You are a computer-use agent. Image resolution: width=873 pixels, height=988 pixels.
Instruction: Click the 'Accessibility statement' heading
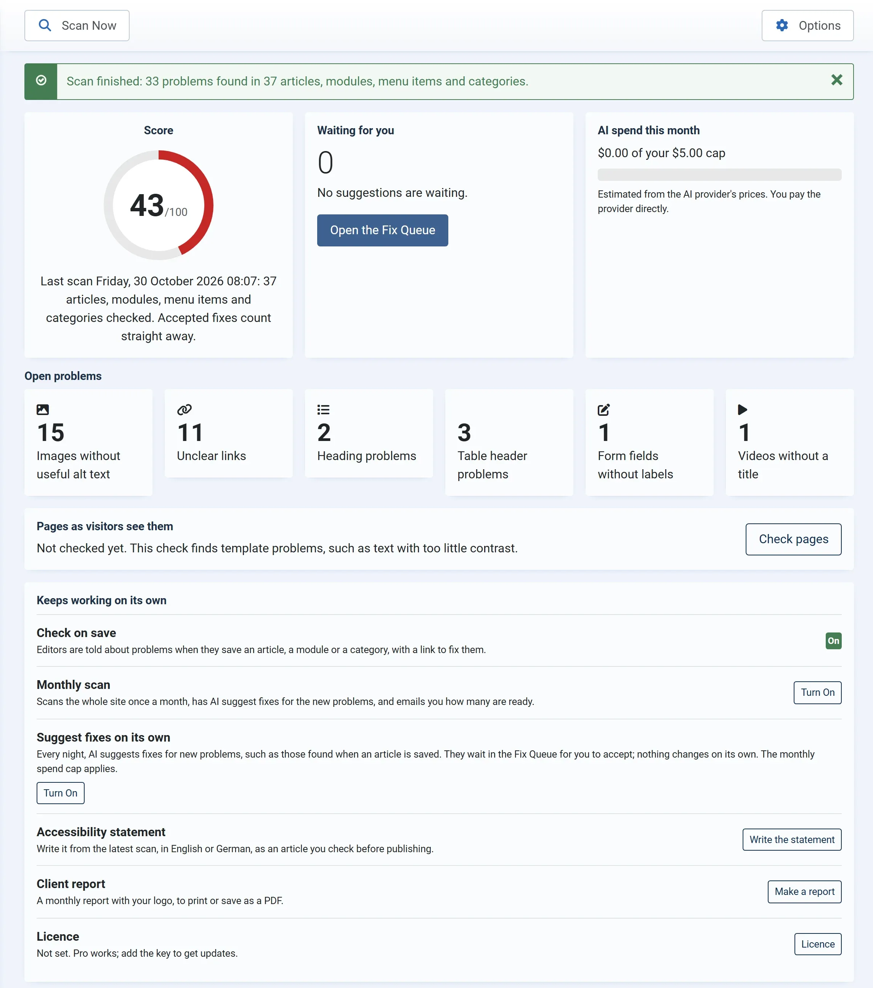tap(101, 832)
